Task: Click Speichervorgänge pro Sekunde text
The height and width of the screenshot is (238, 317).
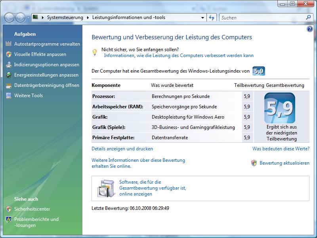Action: (x=184, y=107)
